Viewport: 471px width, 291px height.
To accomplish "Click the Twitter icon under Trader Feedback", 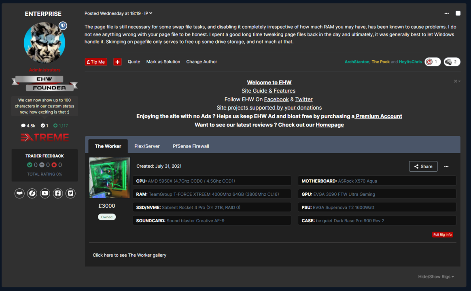I will (71, 193).
